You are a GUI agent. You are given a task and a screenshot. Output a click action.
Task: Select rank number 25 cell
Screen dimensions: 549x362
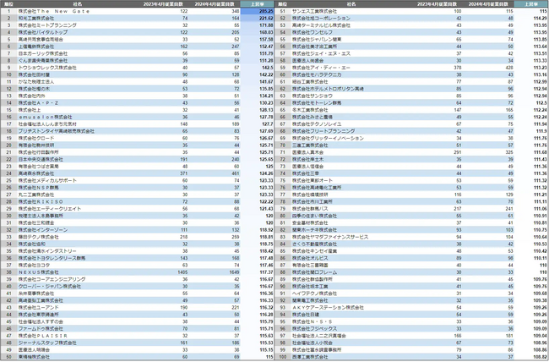(8, 180)
